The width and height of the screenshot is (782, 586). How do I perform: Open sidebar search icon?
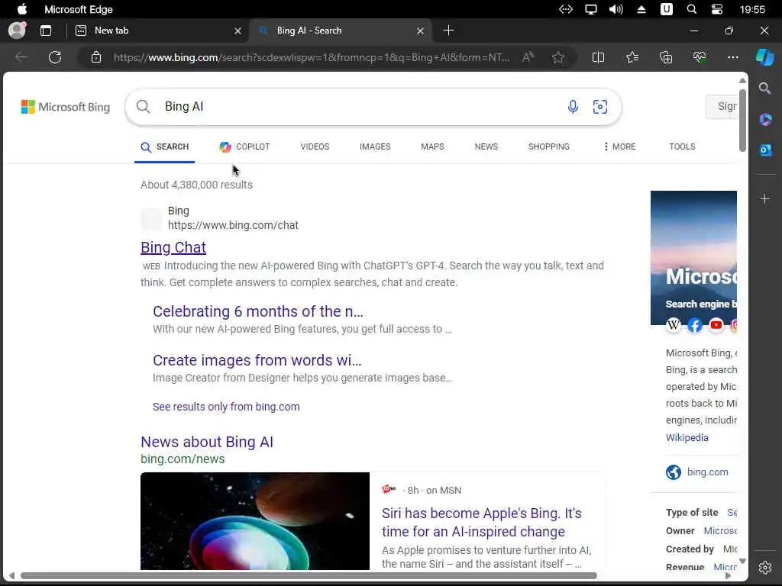pyautogui.click(x=764, y=89)
